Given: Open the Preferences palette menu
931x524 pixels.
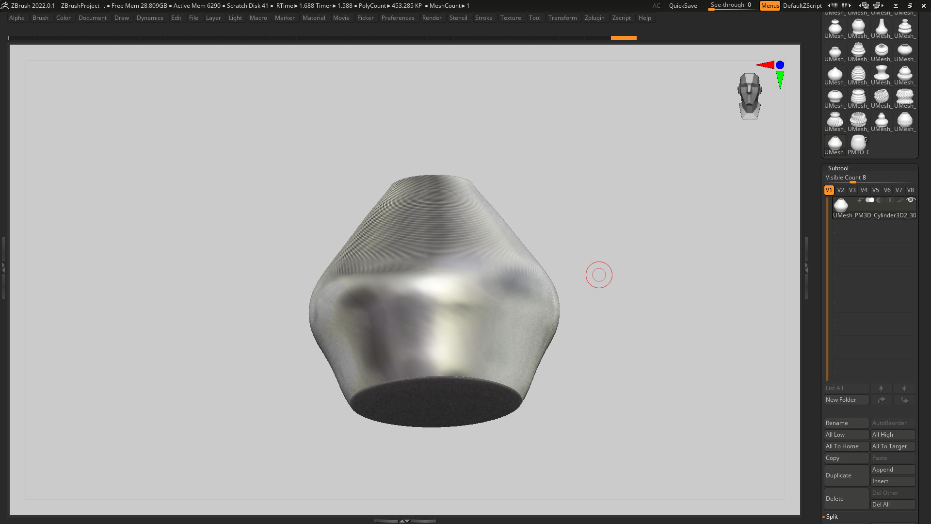Looking at the screenshot, I should pyautogui.click(x=398, y=18).
